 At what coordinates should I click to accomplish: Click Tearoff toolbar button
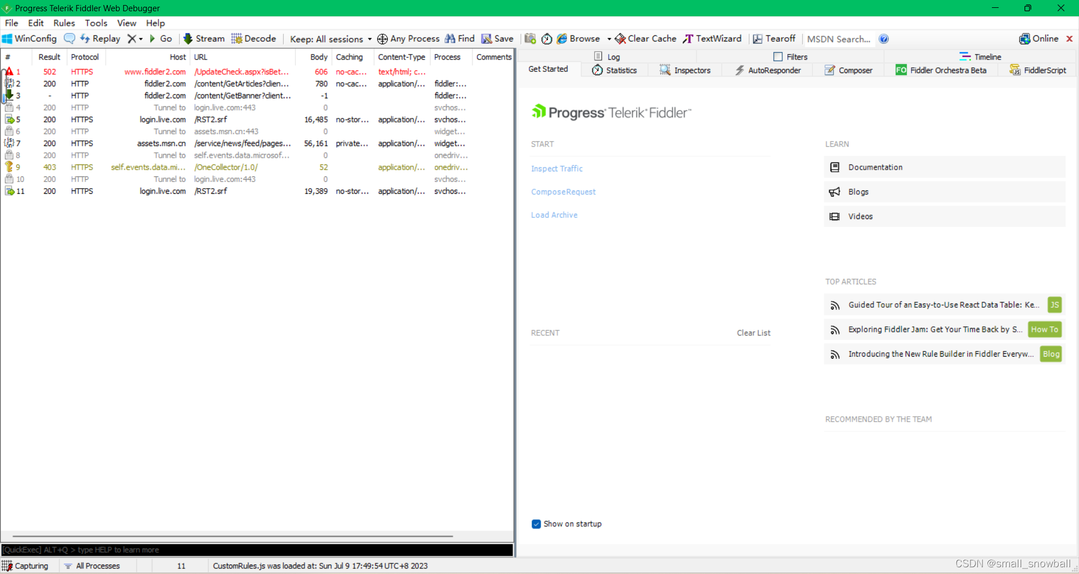tap(774, 39)
